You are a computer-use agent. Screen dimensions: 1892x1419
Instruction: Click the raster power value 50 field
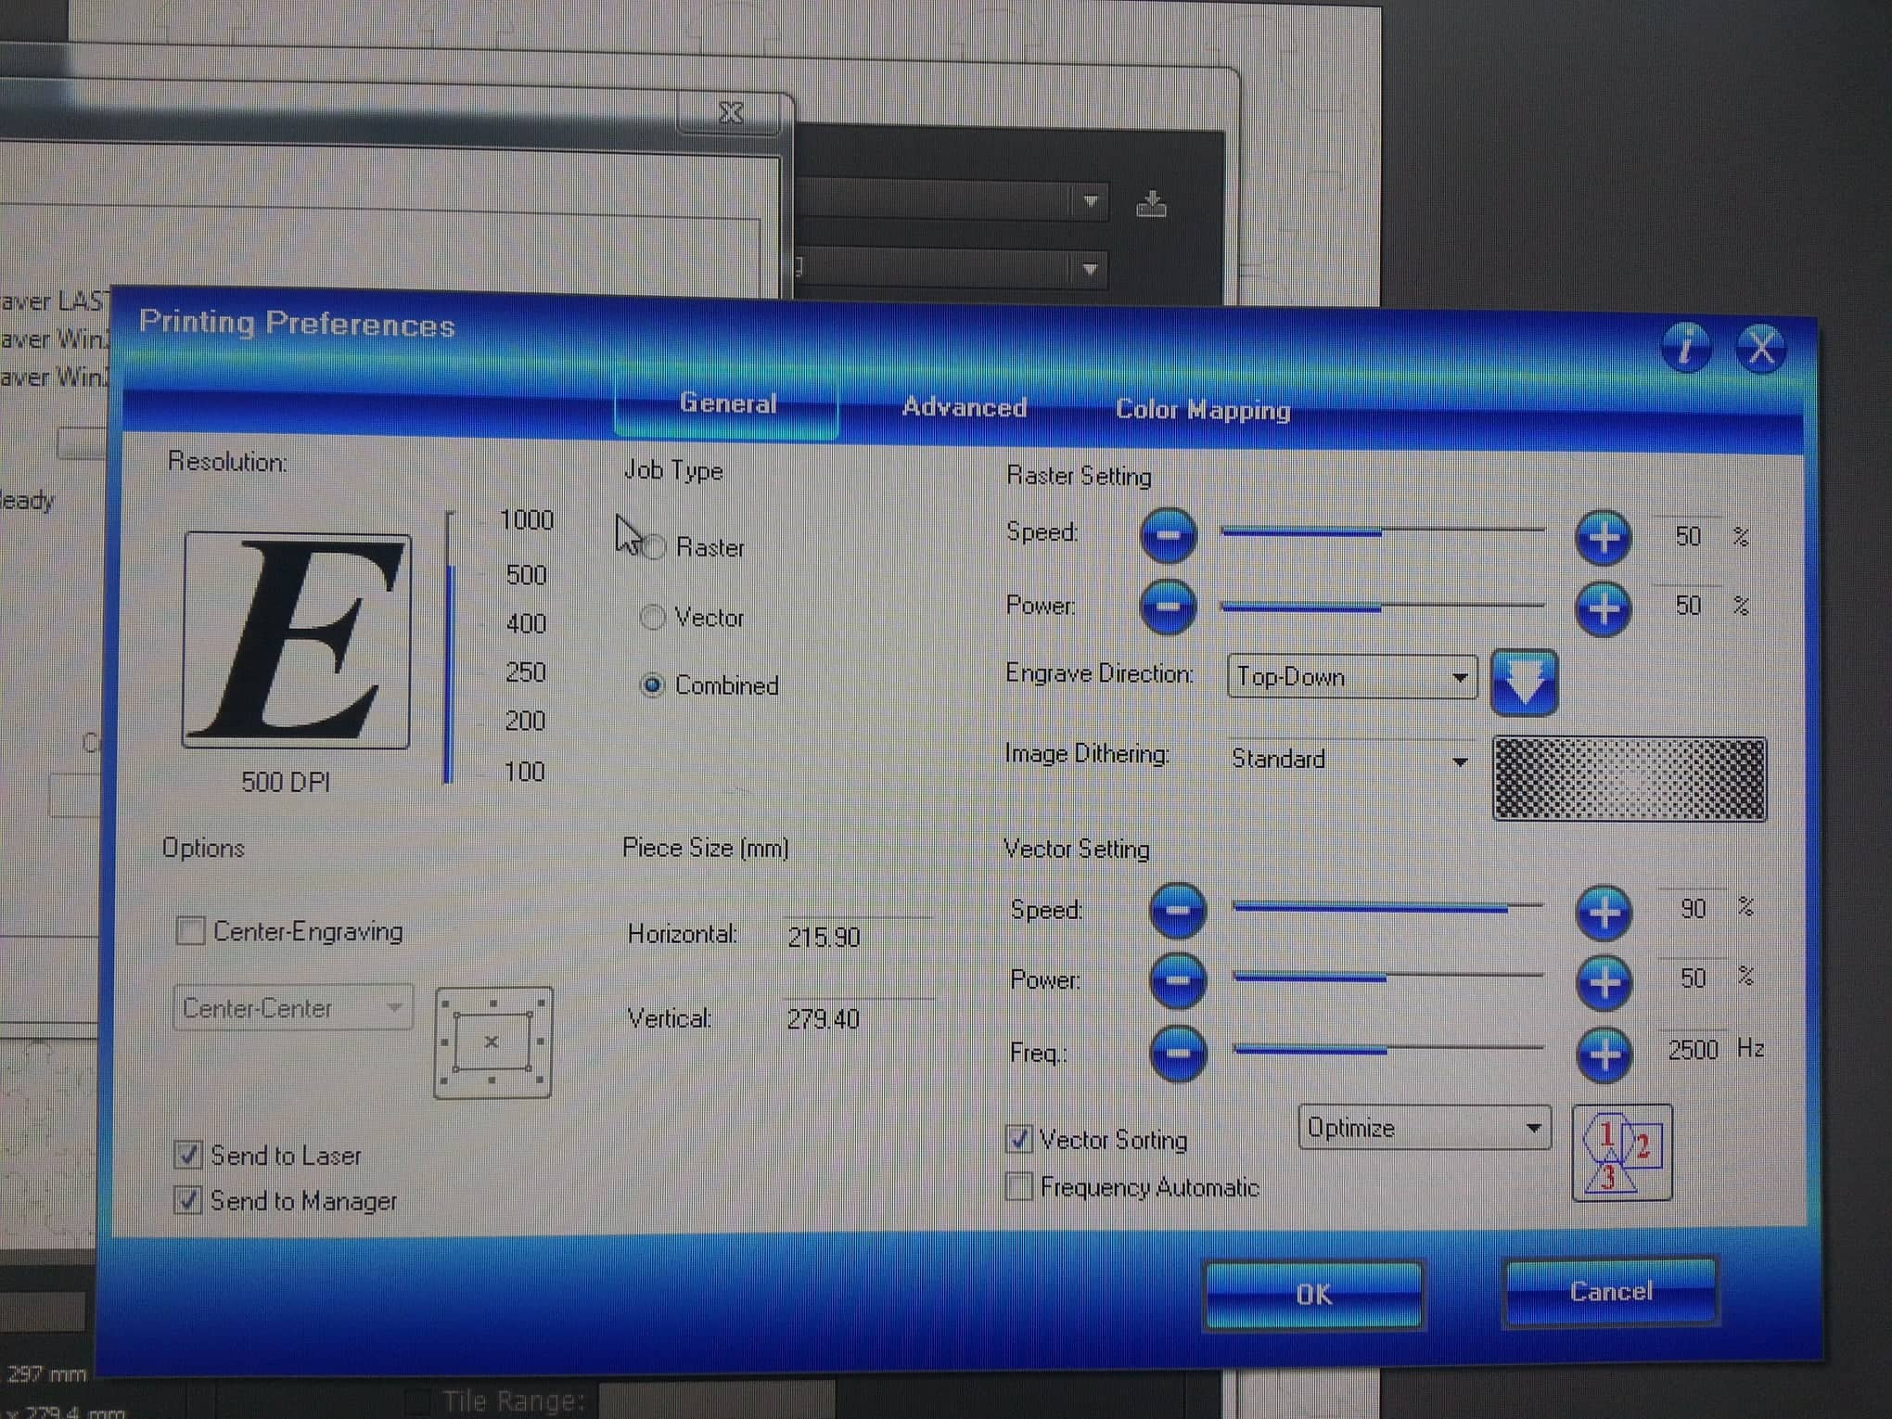click(1687, 606)
